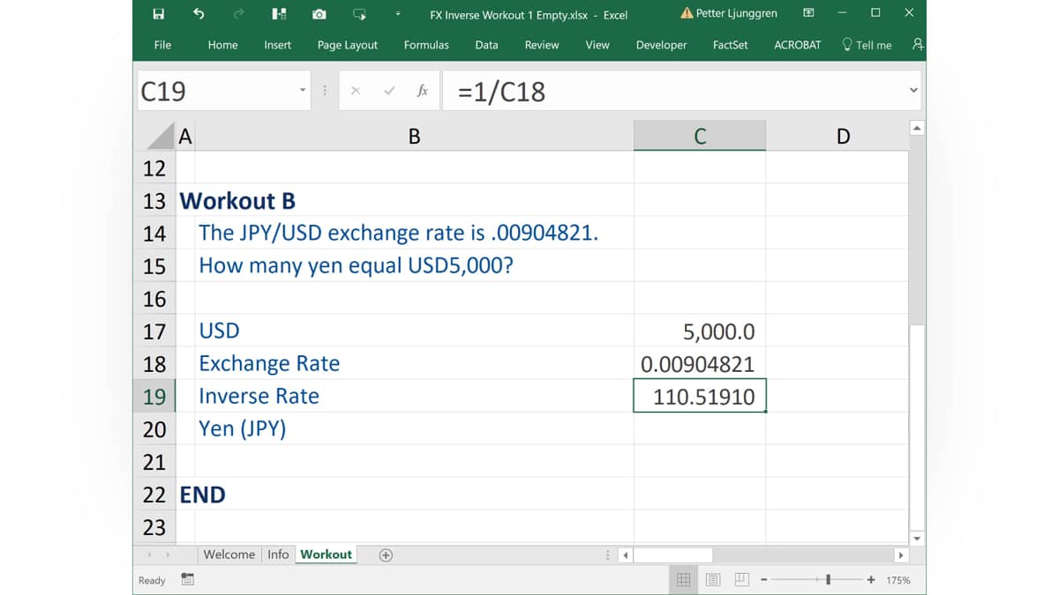
Task: Select column C header
Action: click(700, 136)
